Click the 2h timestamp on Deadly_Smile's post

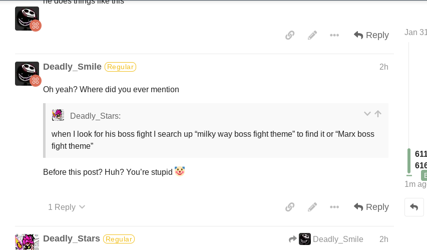pyautogui.click(x=384, y=67)
